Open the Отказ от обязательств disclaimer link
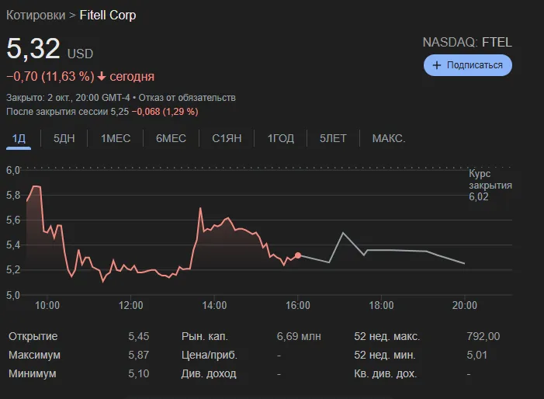Viewport: 544px width, 399px height. click(x=187, y=98)
